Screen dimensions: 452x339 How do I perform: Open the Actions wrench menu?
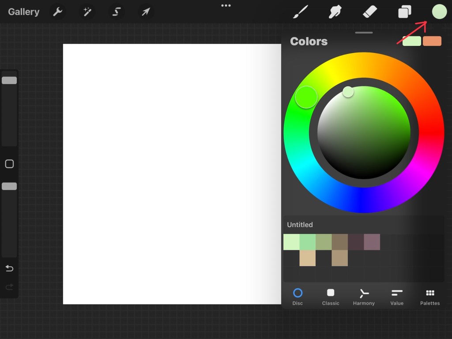pos(58,12)
